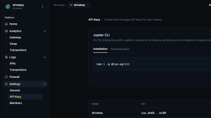211x118 pixels.
Task: Collapse the Settings section chevron
Action: (x=45, y=84)
